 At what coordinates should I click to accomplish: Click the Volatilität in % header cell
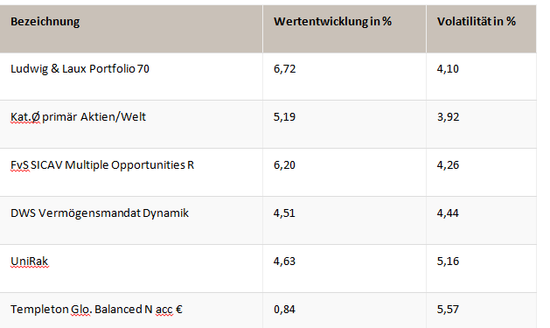(x=481, y=29)
